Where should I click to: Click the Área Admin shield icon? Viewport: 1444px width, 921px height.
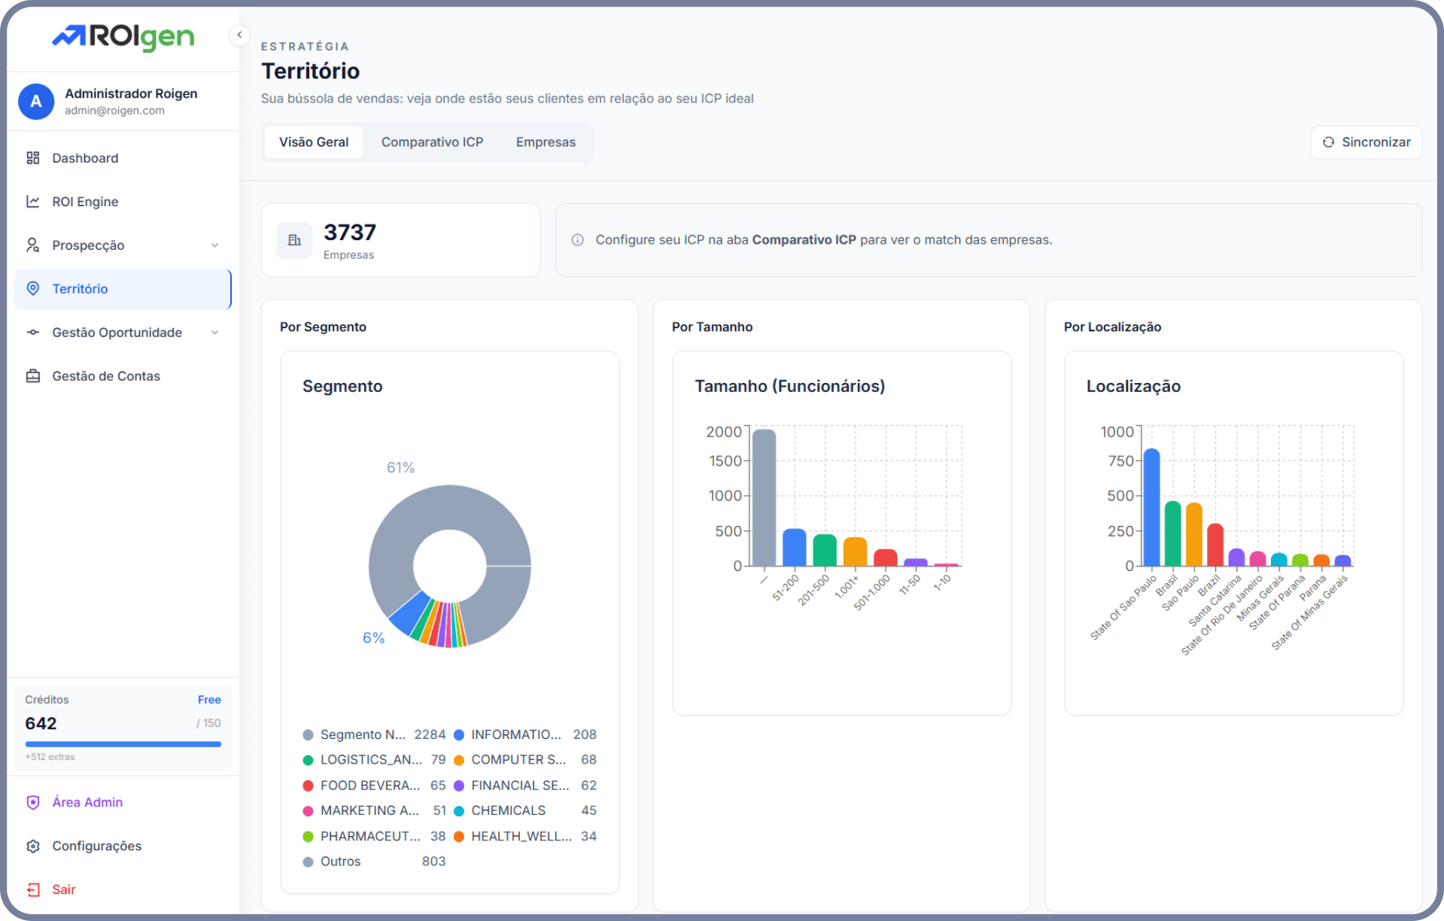pos(33,802)
